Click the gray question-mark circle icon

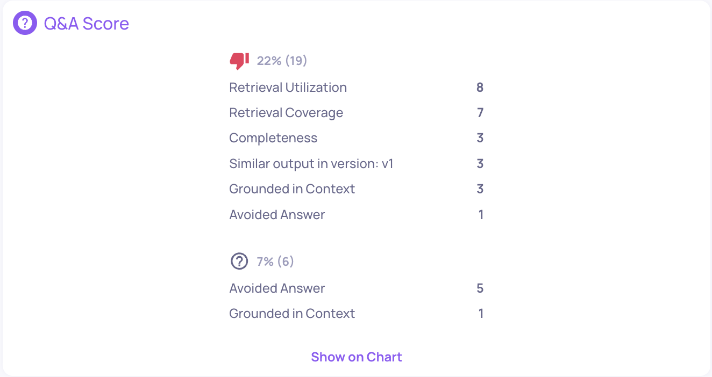coord(239,262)
